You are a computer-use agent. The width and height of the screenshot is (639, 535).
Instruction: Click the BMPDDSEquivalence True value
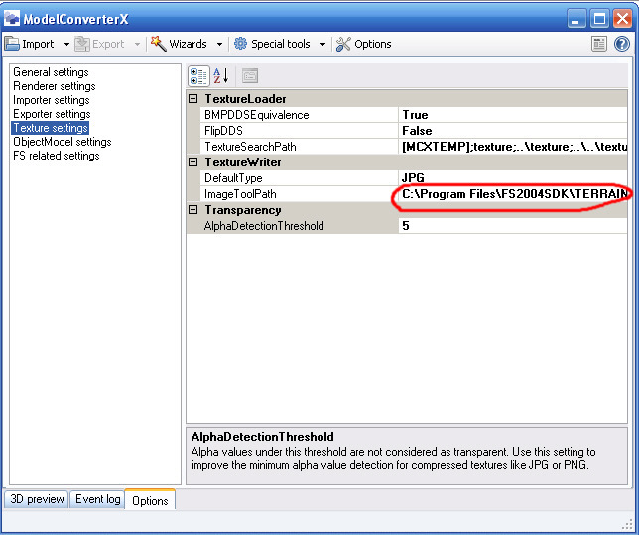[x=513, y=115]
